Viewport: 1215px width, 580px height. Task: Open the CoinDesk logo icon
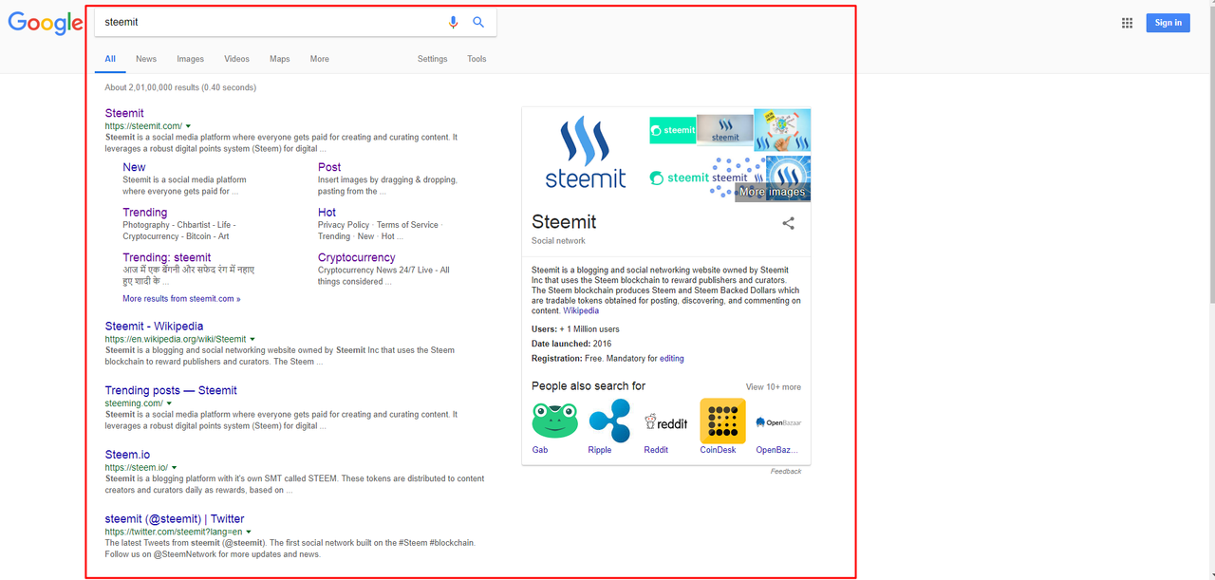(x=722, y=421)
